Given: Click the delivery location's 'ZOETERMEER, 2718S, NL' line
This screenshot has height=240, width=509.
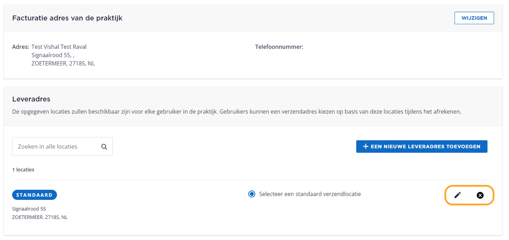Looking at the screenshot, I should [x=40, y=217].
